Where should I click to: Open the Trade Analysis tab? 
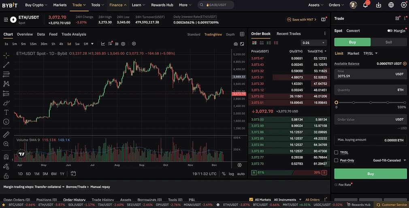(74, 34)
